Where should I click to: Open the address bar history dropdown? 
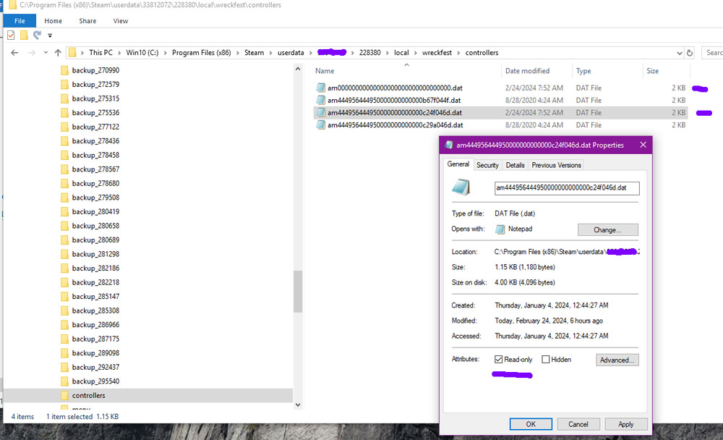click(x=679, y=53)
